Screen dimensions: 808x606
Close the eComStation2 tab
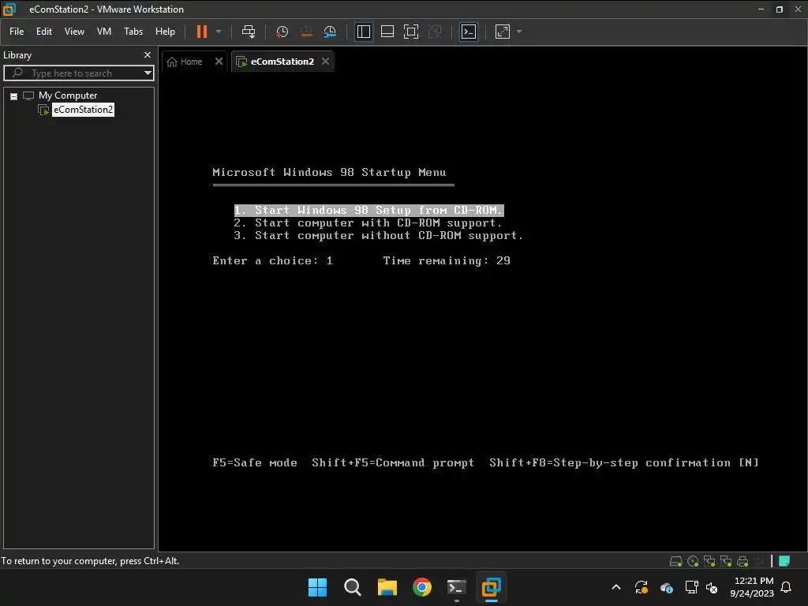coord(325,62)
